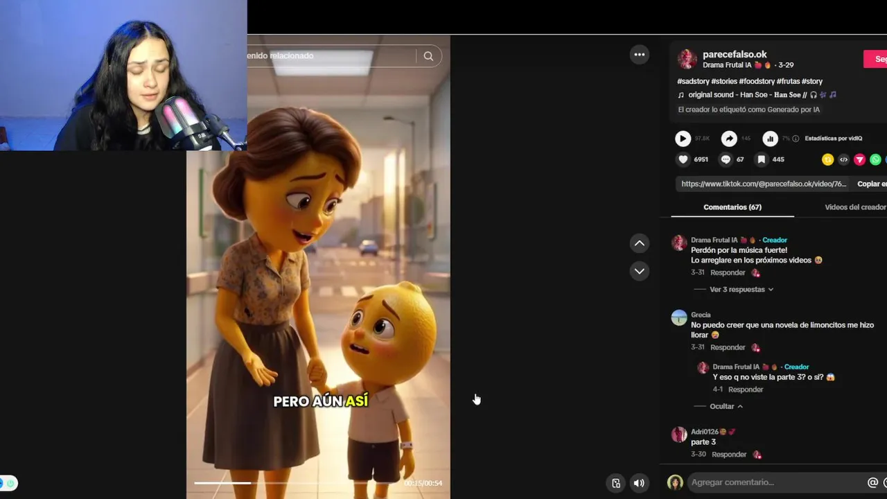Click the yellow repost icon
887x499 pixels.
(x=827, y=159)
